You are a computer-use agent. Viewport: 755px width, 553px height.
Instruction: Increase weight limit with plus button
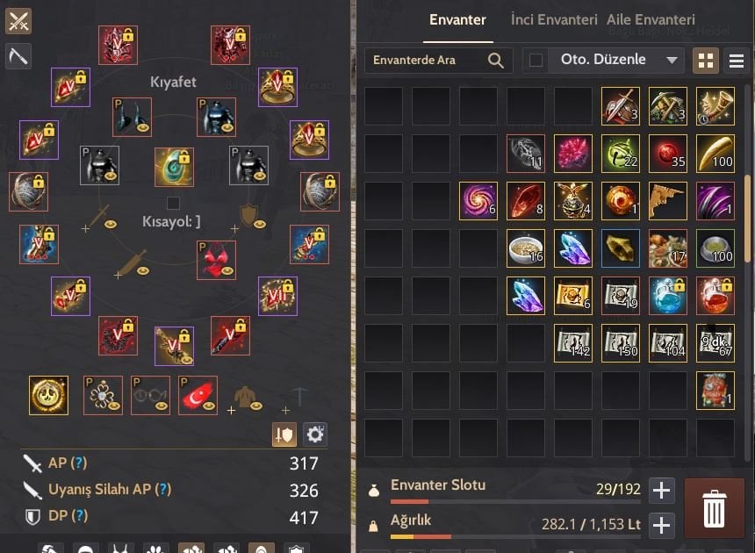(662, 525)
